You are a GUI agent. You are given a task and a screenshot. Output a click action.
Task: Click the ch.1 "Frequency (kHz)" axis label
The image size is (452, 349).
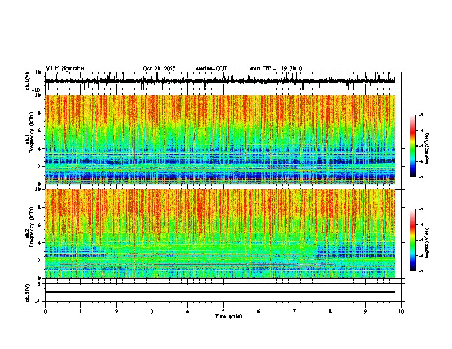[31, 132]
